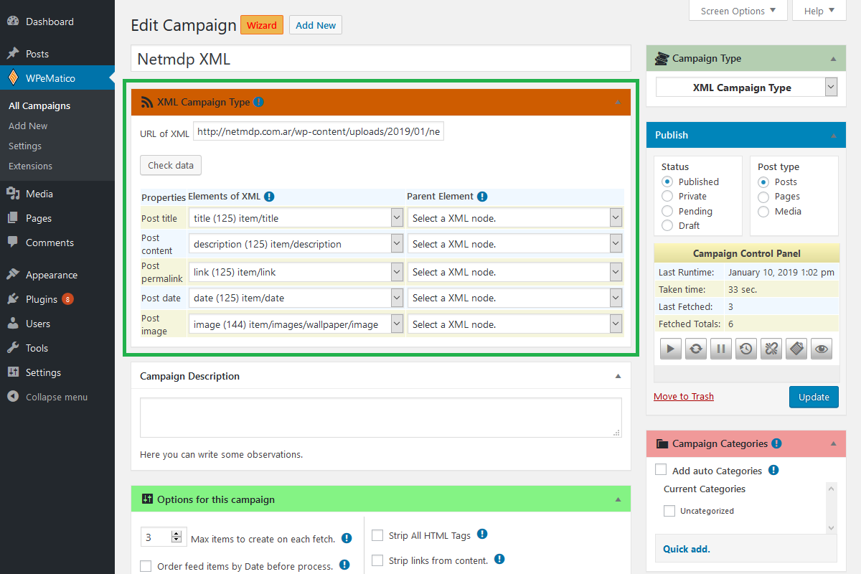Click the eye preview icon in Control Panel
Image resolution: width=861 pixels, height=574 pixels.
click(x=822, y=349)
